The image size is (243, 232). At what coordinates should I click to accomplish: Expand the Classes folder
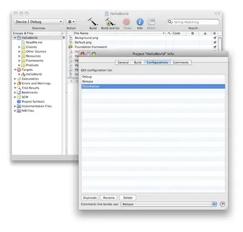coord(19,47)
